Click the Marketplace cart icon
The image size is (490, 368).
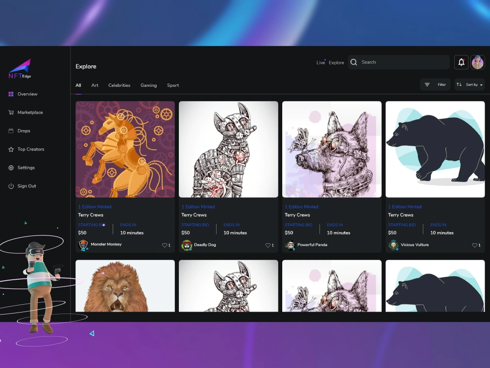(x=11, y=112)
